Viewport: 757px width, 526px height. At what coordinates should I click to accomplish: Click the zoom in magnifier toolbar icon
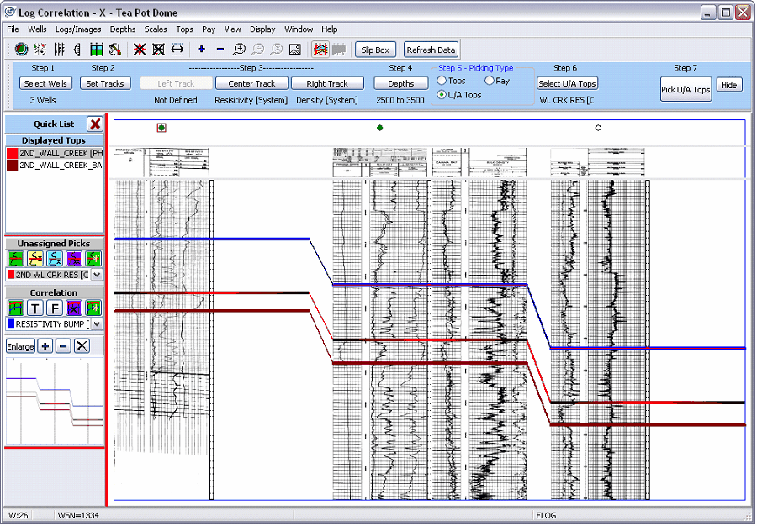239,50
